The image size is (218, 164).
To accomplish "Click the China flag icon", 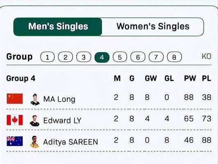I will [x=15, y=99].
